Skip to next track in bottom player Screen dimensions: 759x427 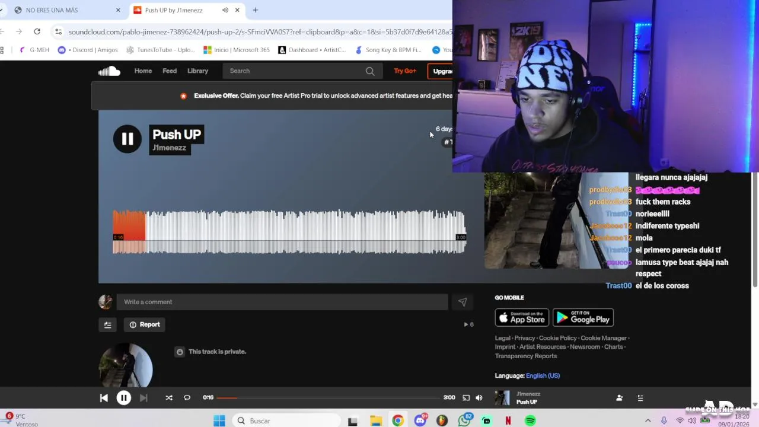point(143,398)
